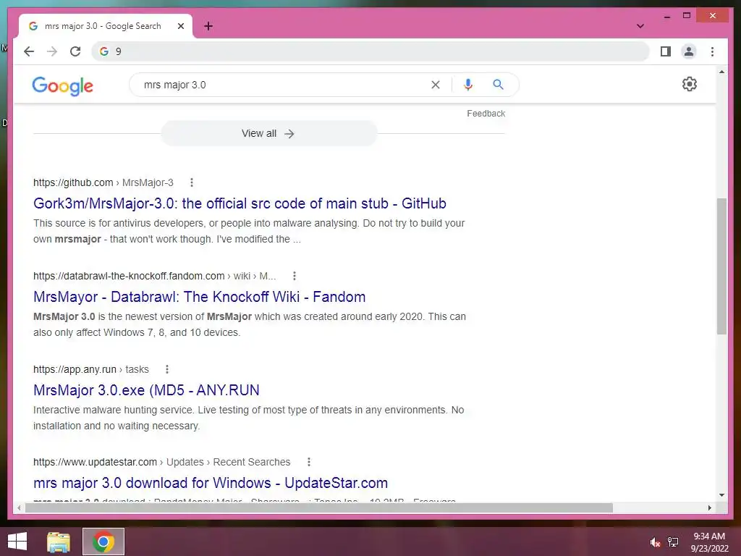Open the Chrome profile avatar
The width and height of the screenshot is (741, 556).
click(x=689, y=51)
